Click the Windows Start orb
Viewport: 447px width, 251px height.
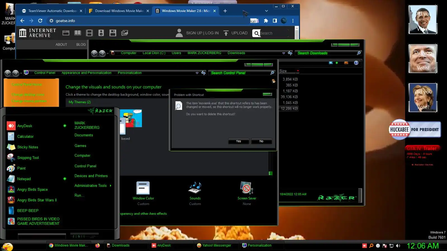pyautogui.click(x=8, y=246)
